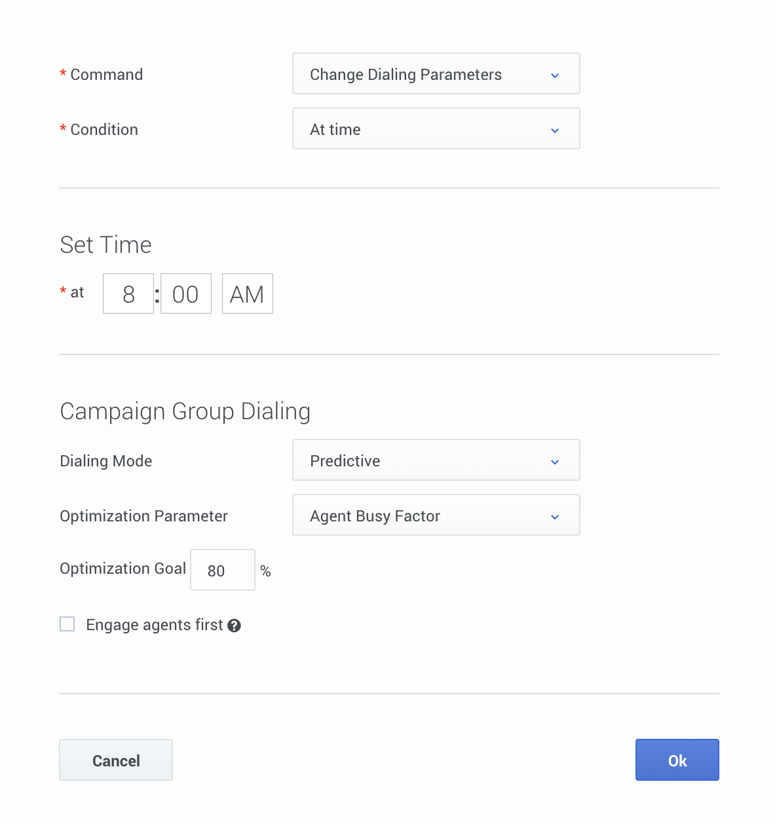Click the chevron arrow in the Command field
Screen dimensions: 777x824
coord(555,75)
